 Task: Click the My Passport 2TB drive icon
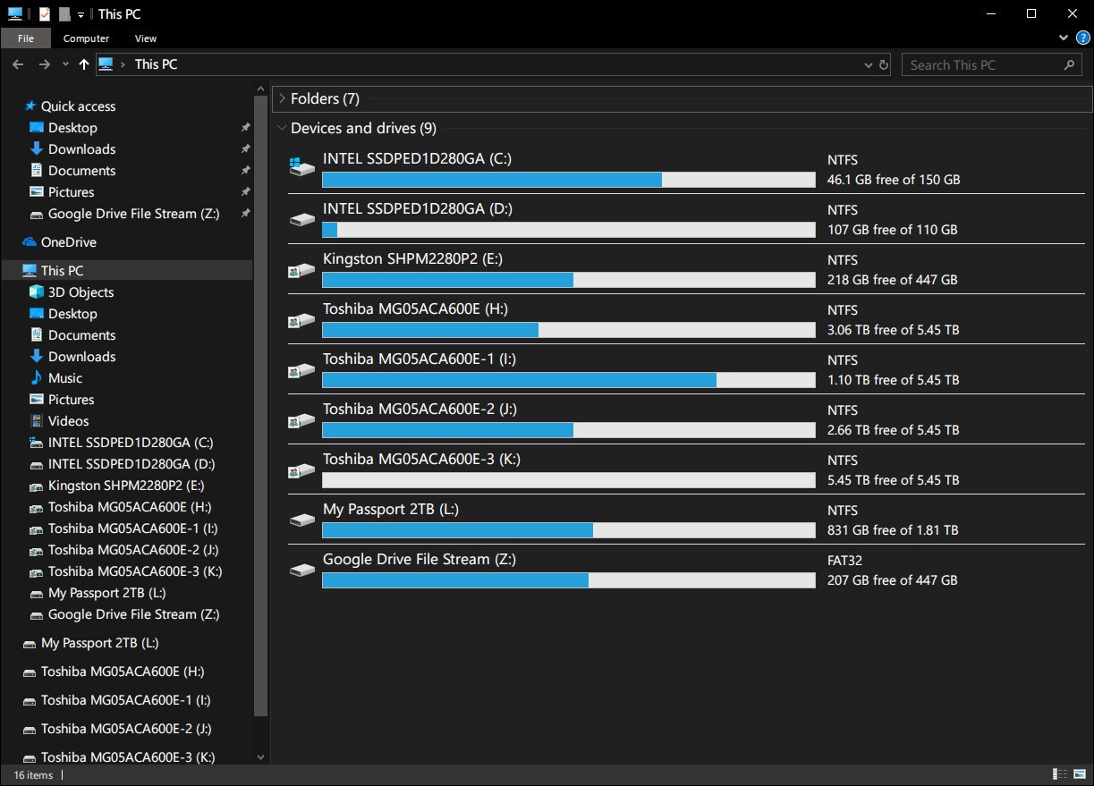(x=302, y=519)
